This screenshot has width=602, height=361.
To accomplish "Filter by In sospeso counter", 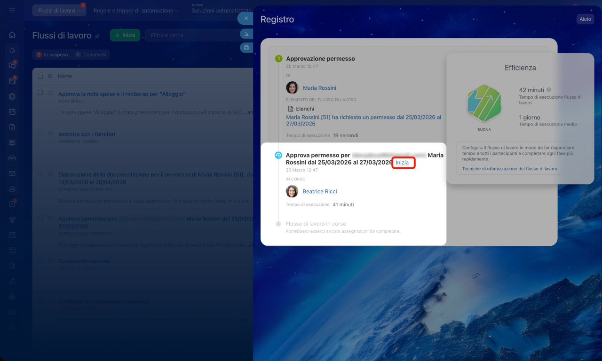I will click(x=52, y=55).
